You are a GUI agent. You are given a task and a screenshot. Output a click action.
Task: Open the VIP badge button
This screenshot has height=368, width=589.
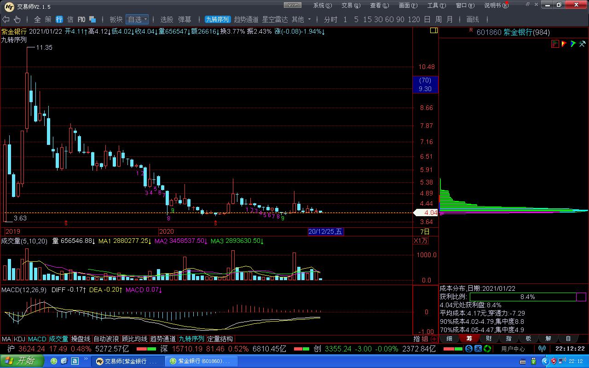[292, 5]
